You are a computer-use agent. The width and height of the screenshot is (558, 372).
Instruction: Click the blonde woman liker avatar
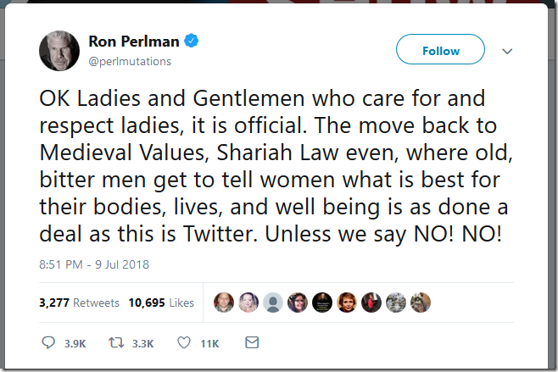pos(248,303)
